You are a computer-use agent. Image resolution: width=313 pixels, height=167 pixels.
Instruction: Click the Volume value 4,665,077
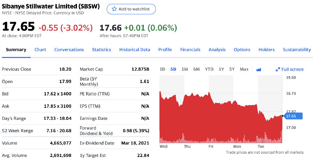click(x=61, y=143)
